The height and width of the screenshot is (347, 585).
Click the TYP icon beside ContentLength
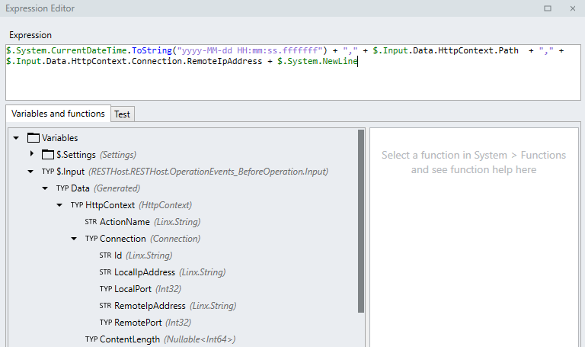[91, 339]
